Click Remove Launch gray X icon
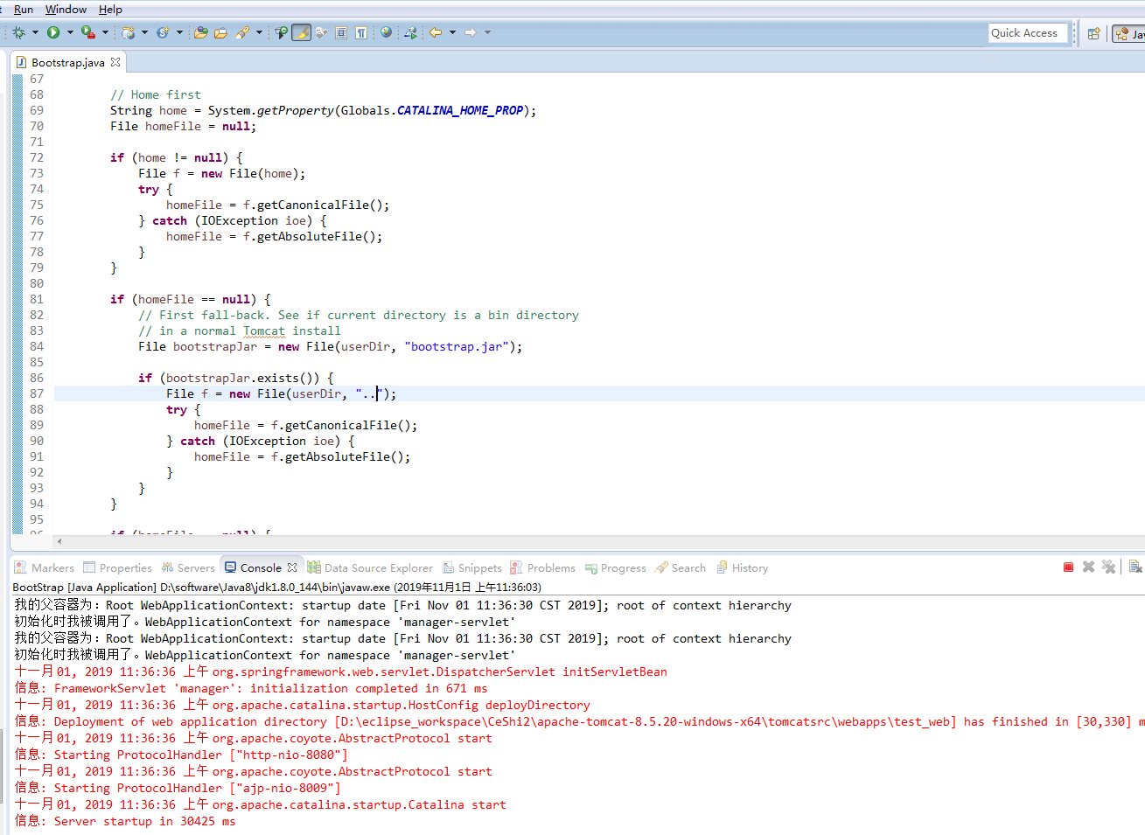 tap(1088, 567)
